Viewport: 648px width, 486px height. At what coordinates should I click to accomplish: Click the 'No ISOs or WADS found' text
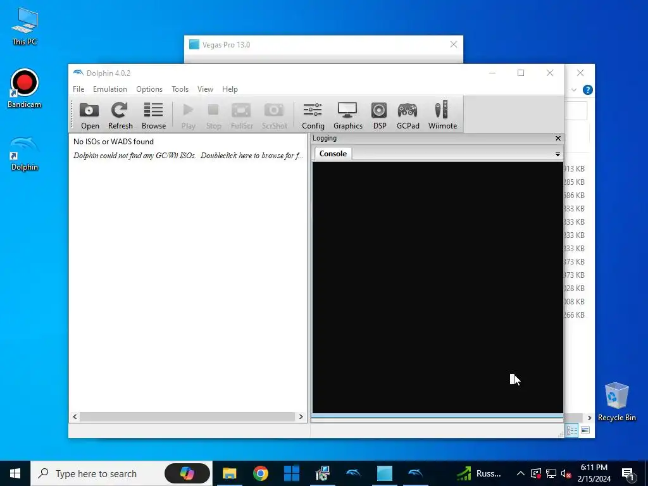[113, 141]
